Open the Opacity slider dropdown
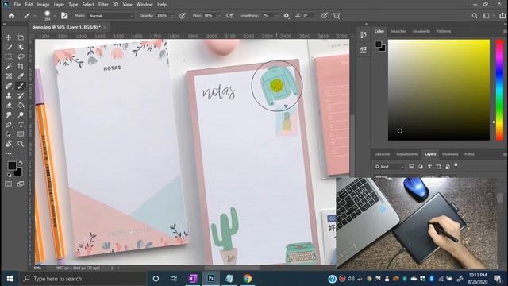Viewport: 508px width, 286px height. [172, 16]
